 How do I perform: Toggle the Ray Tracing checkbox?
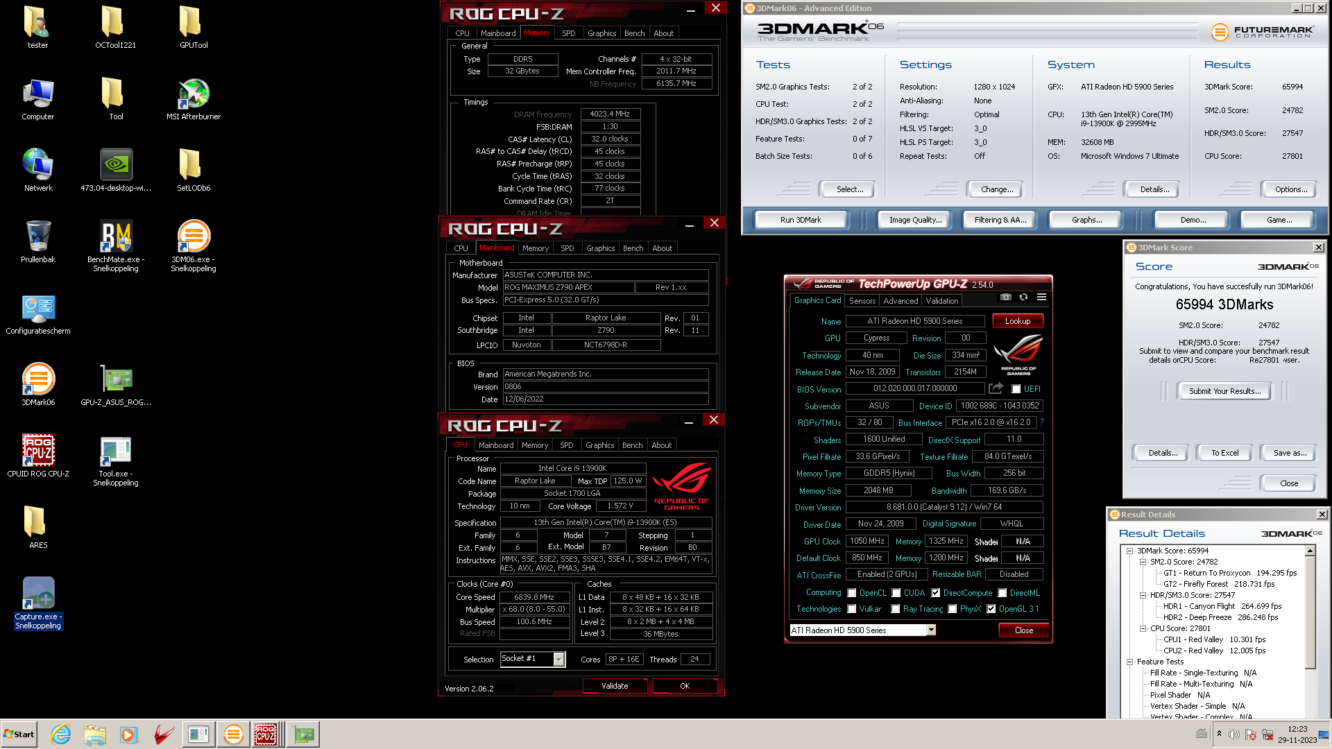pyautogui.click(x=895, y=609)
